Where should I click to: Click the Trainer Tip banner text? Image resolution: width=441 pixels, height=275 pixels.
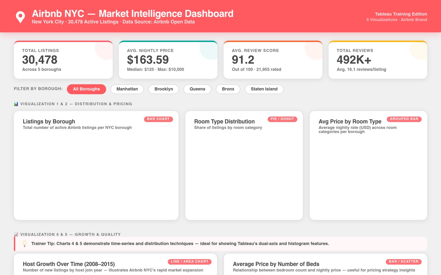180,244
